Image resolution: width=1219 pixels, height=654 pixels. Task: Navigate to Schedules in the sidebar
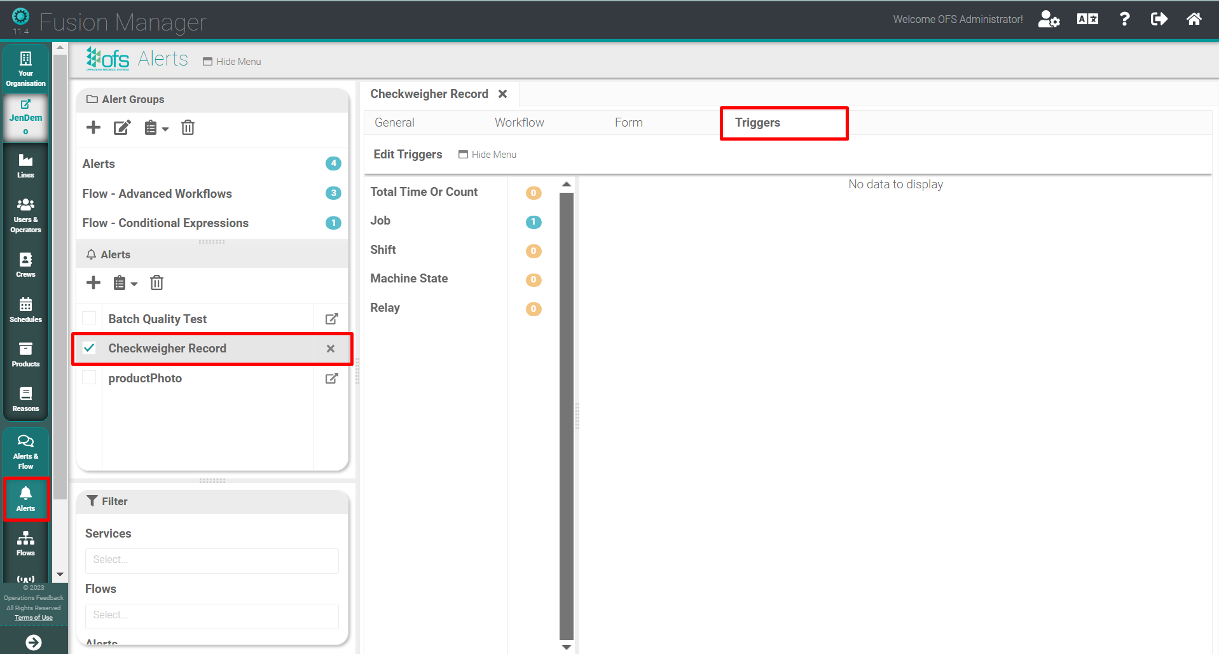click(25, 309)
